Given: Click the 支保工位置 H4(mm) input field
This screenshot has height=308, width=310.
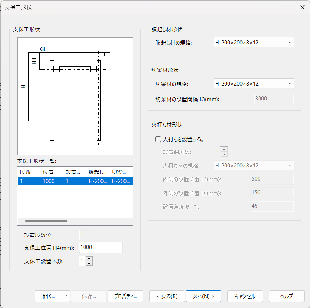Looking at the screenshot, I should (100, 248).
